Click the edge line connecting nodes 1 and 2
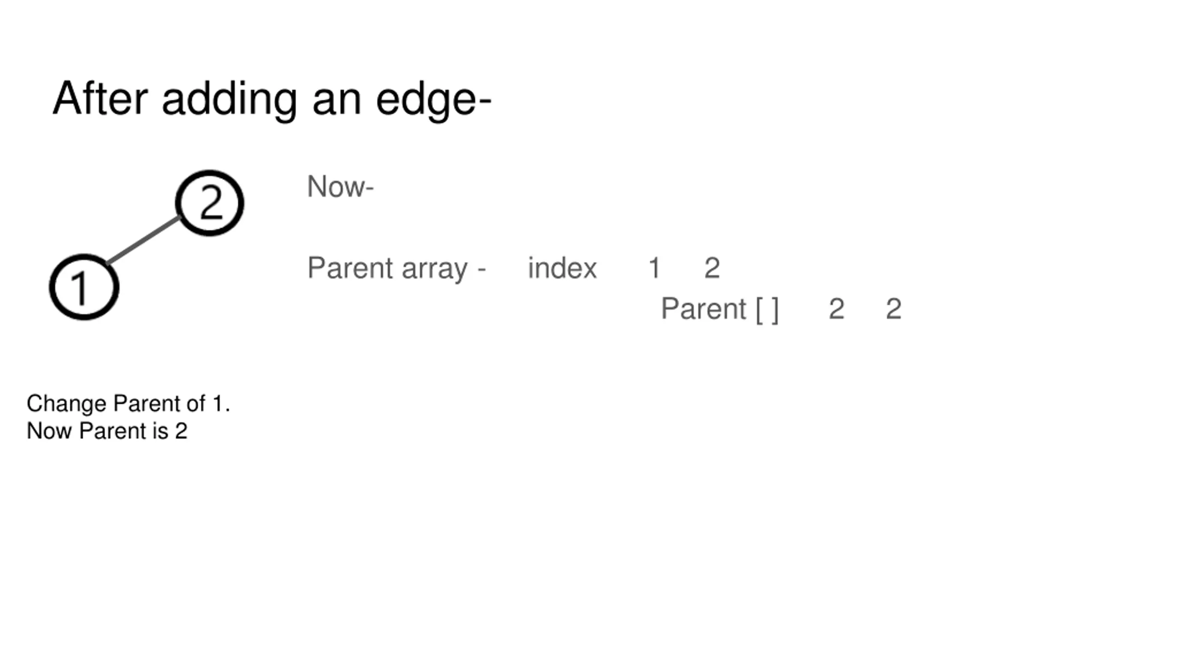Image resolution: width=1178 pixels, height=663 pixels. (144, 240)
